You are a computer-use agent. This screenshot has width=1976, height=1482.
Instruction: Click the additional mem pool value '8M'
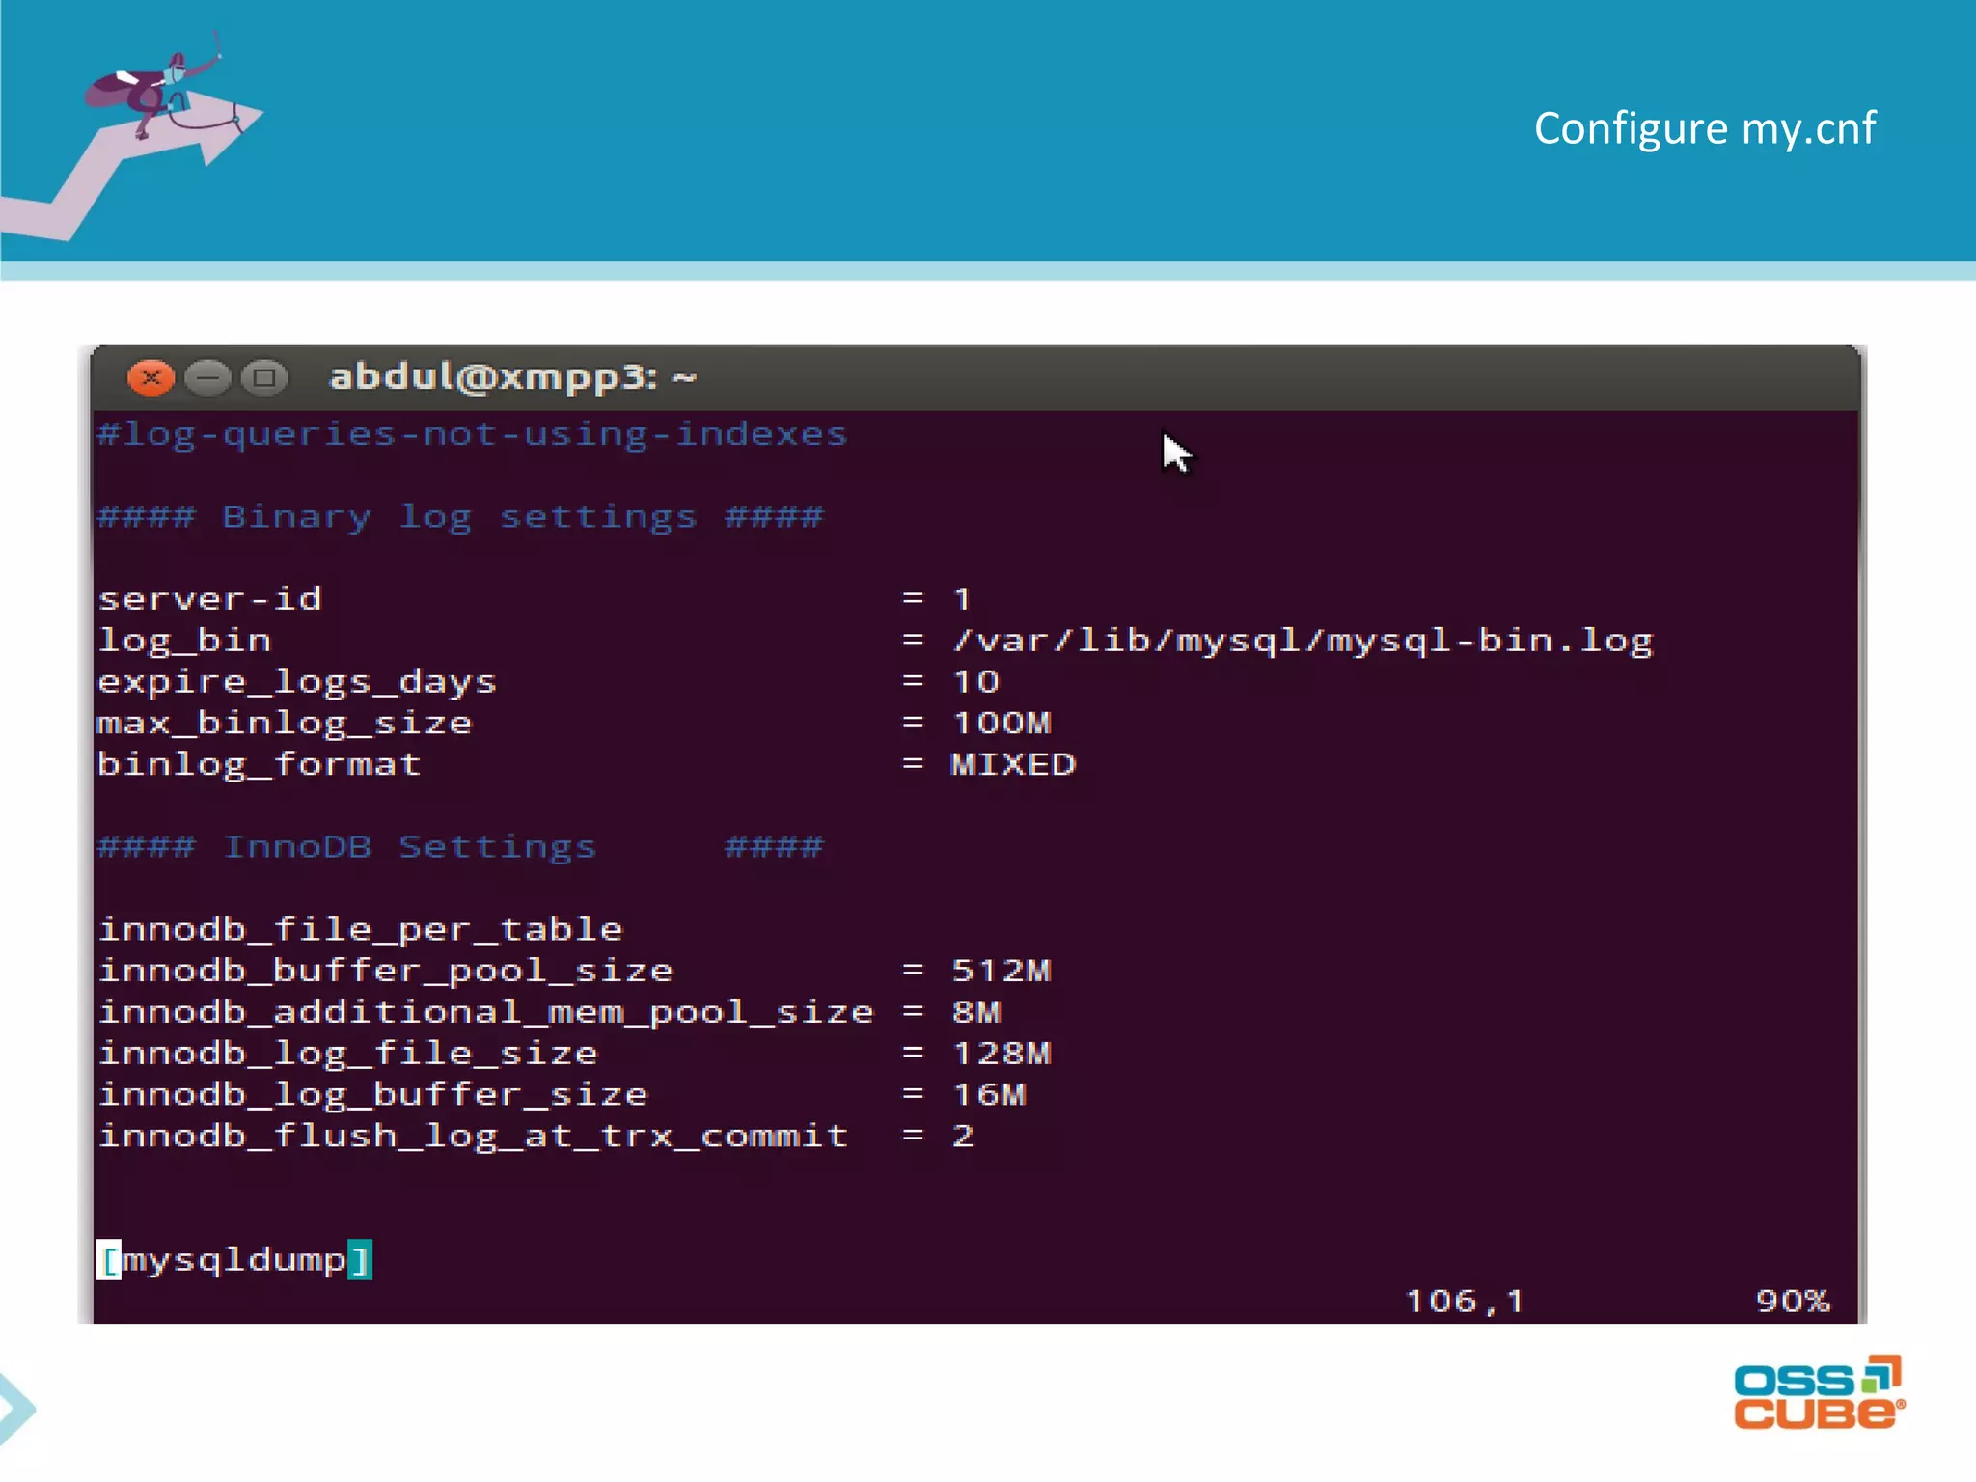tap(976, 1012)
